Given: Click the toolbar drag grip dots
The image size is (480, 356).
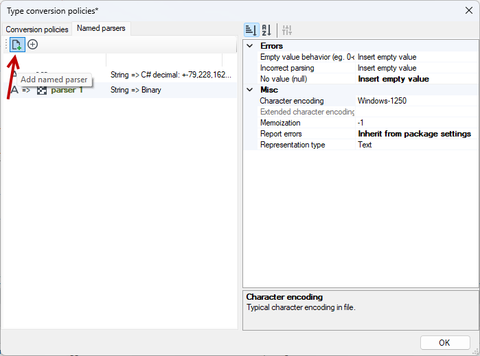Looking at the screenshot, I should click(x=5, y=45).
